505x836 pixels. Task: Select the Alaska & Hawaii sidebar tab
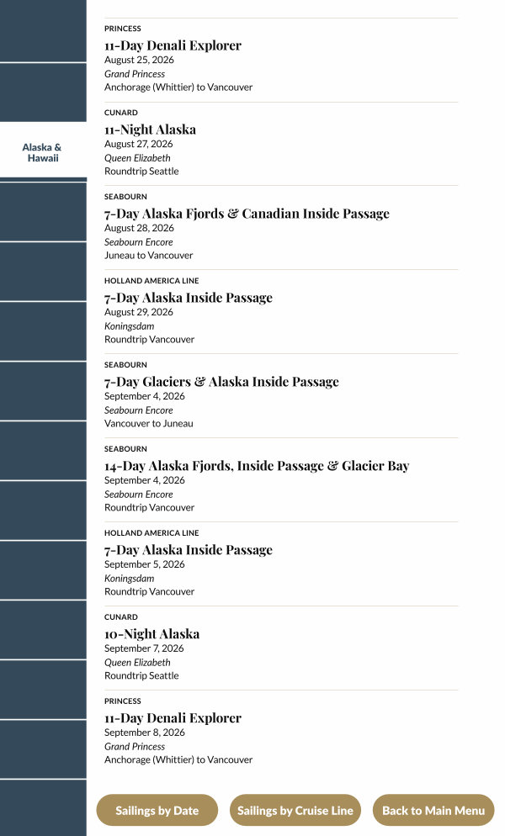(42, 152)
